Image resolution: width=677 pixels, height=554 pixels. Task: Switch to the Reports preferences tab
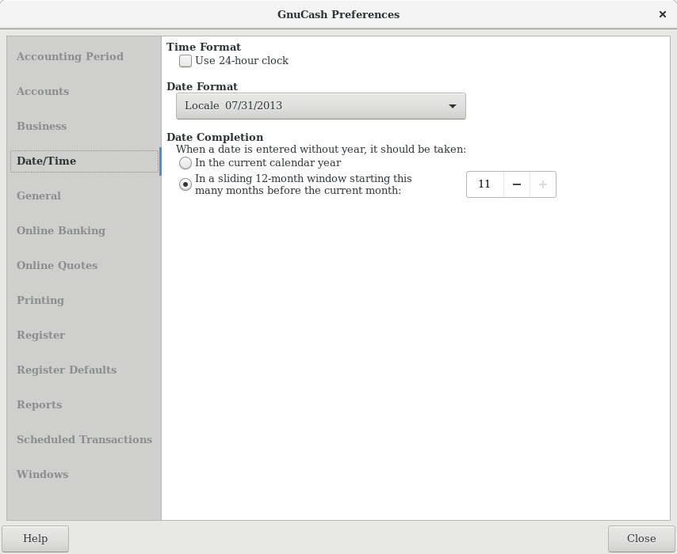39,405
